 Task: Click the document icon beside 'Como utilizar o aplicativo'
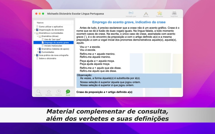(x=37, y=27)
